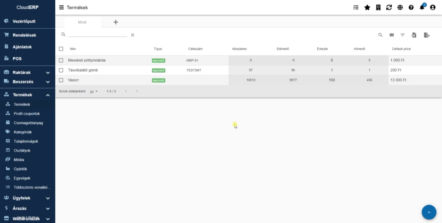442x223 pixels.
Task: Click the blue floating scroll-up button
Action: coord(429,212)
